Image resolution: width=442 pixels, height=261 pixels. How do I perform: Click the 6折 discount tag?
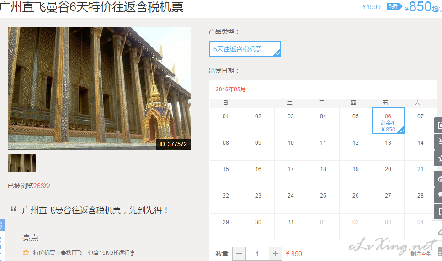coord(394,6)
